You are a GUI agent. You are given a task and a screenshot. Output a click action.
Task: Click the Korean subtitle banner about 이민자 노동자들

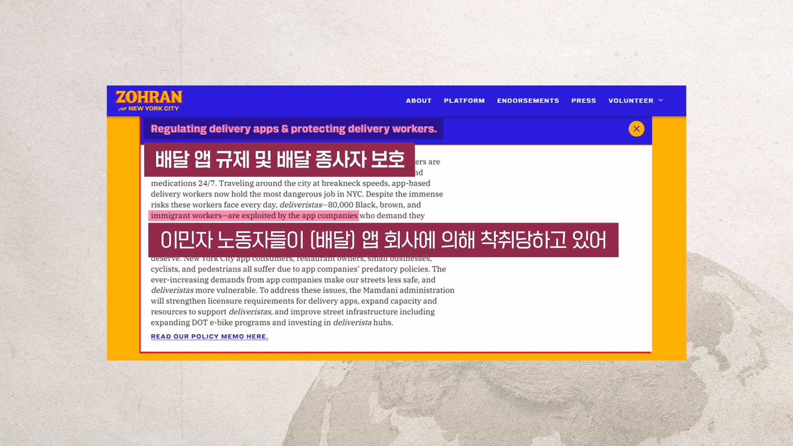(x=383, y=240)
